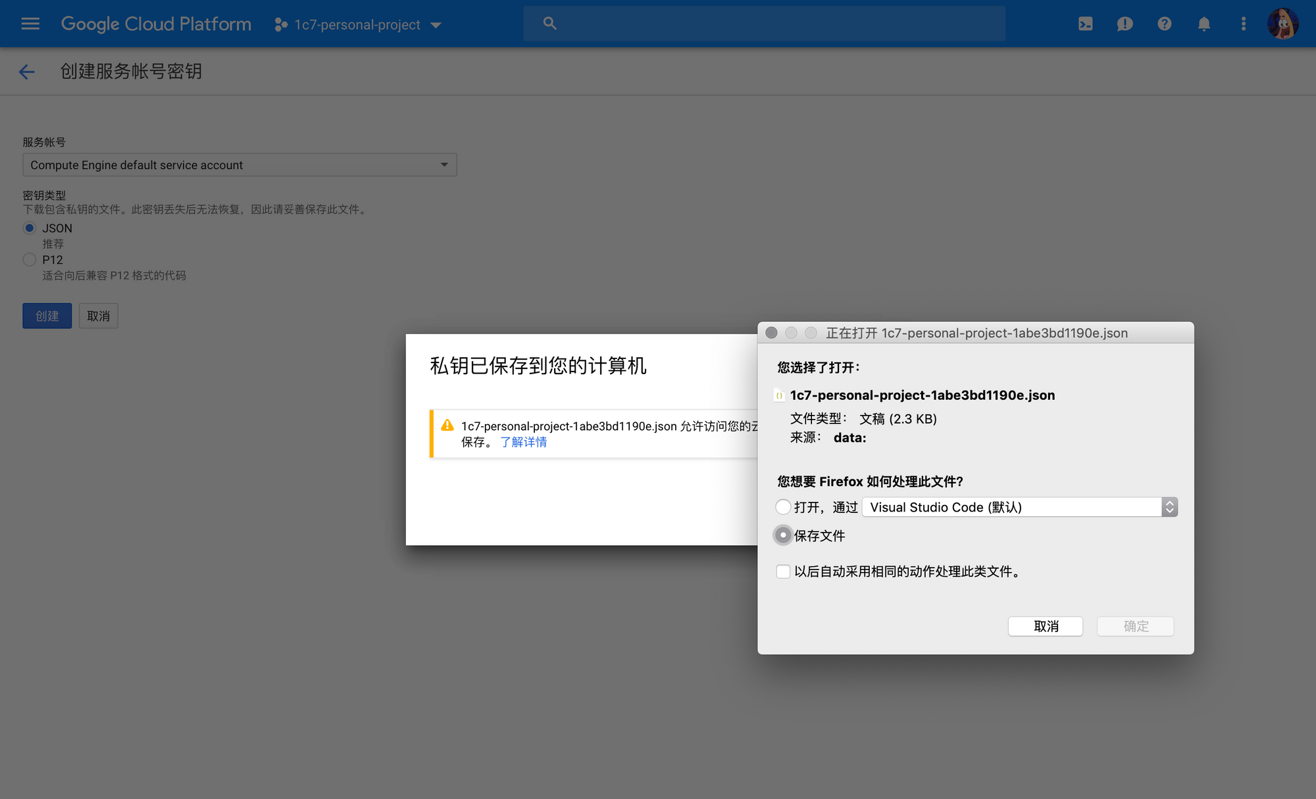Image resolution: width=1316 pixels, height=799 pixels.
Task: Select the P12 key type
Action: tap(30, 260)
